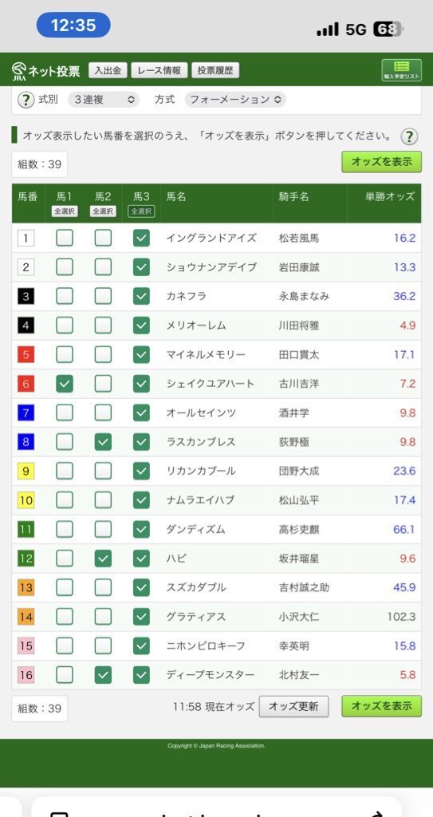Image resolution: width=433 pixels, height=817 pixels.
Task: Tap the 12:35 clock pill
Action: point(73,25)
